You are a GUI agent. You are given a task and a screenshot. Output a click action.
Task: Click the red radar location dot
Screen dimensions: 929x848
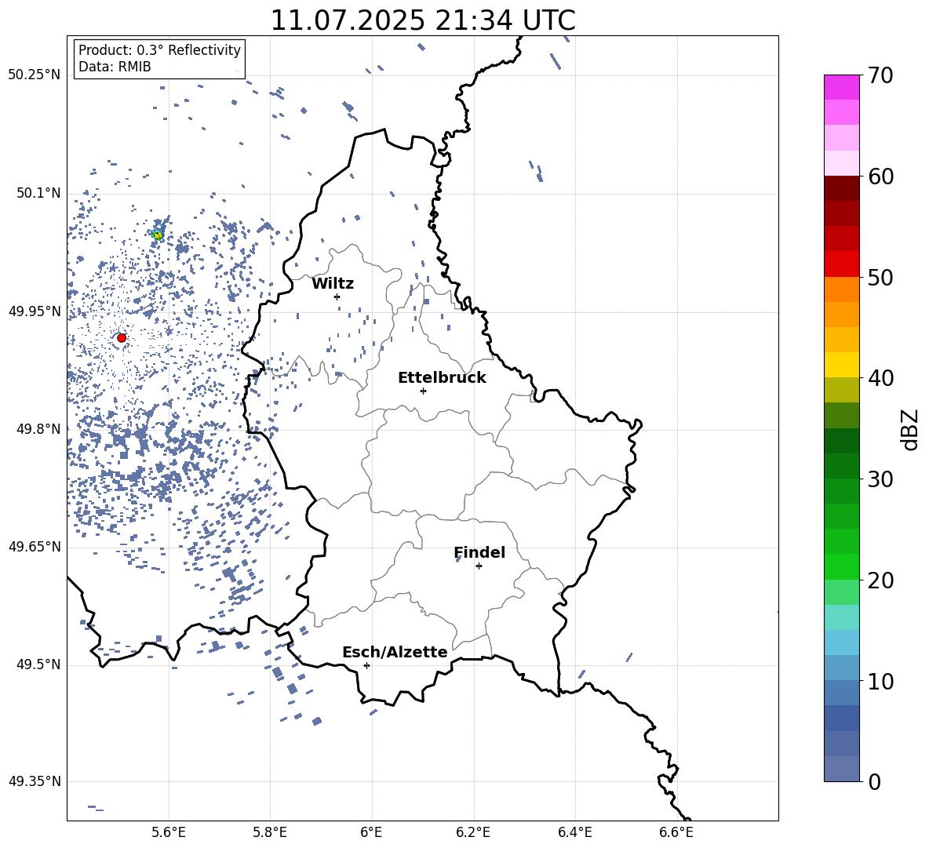(122, 337)
